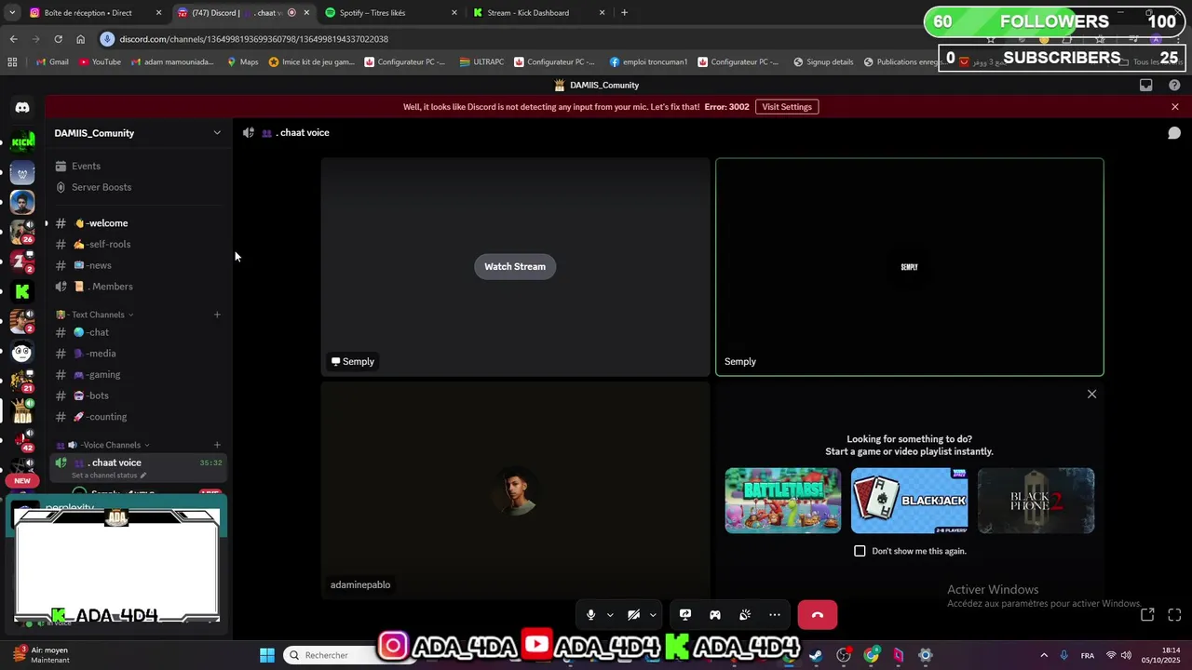Enter full screen call view
Image resolution: width=1192 pixels, height=670 pixels.
click(x=1174, y=614)
